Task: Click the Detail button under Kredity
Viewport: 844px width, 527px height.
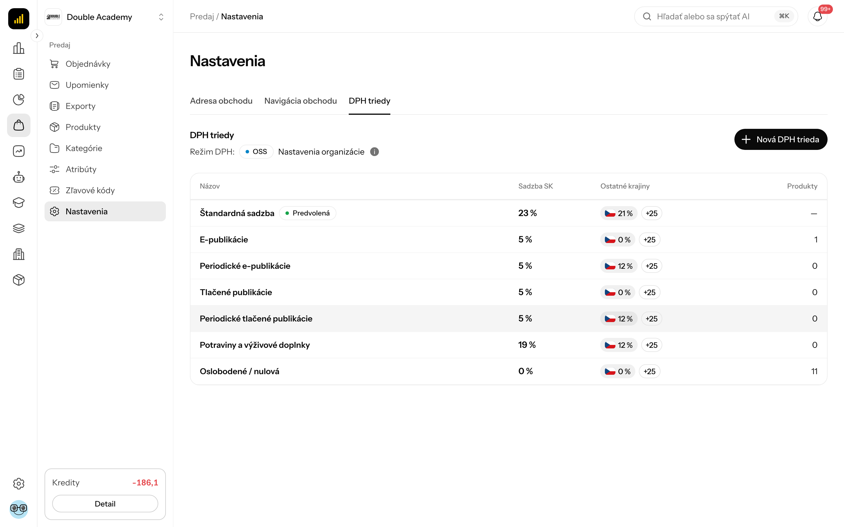Action: [105, 504]
